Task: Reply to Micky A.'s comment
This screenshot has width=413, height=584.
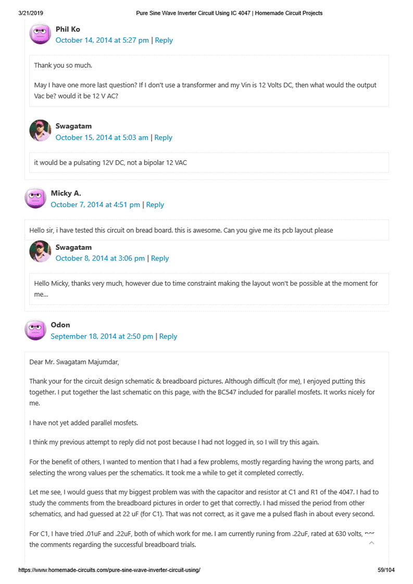Action: [x=155, y=205]
